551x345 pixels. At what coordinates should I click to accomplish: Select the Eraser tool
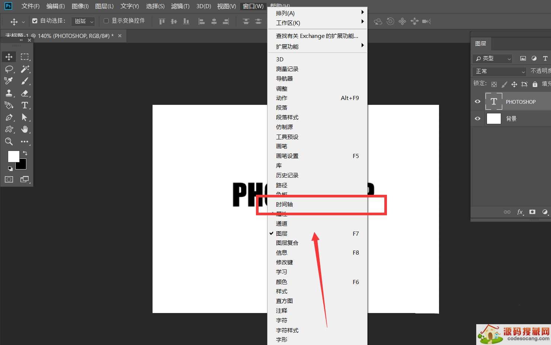click(25, 93)
